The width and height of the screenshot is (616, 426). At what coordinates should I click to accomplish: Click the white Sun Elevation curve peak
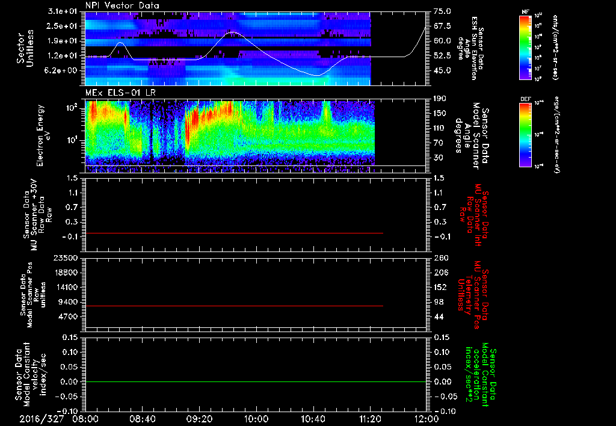coord(233,32)
